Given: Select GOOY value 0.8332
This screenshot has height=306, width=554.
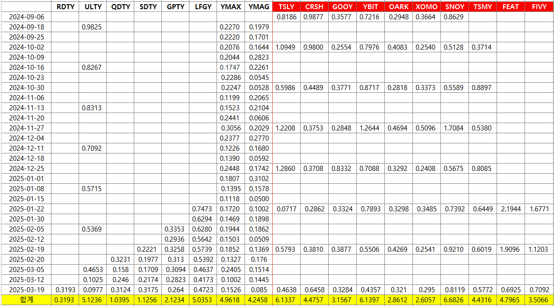Looking at the screenshot, I should point(342,168).
